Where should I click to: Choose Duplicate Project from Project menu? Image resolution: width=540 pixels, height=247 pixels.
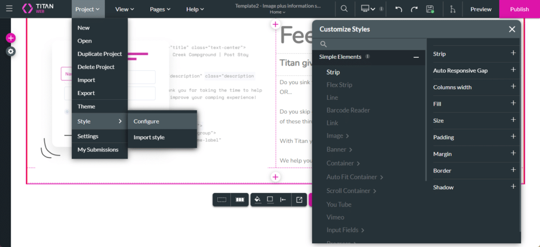pos(99,54)
